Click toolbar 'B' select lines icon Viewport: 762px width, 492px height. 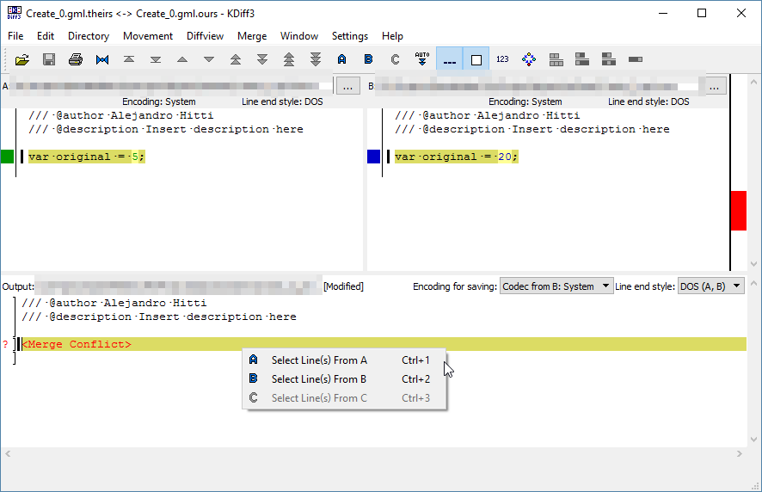368,59
